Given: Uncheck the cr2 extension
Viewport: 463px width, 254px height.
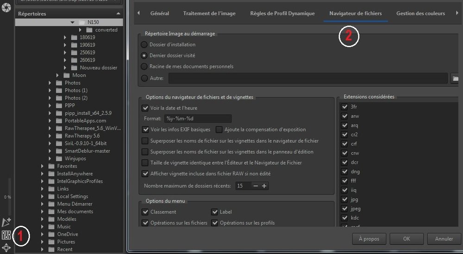Looking at the screenshot, I should coord(344,135).
